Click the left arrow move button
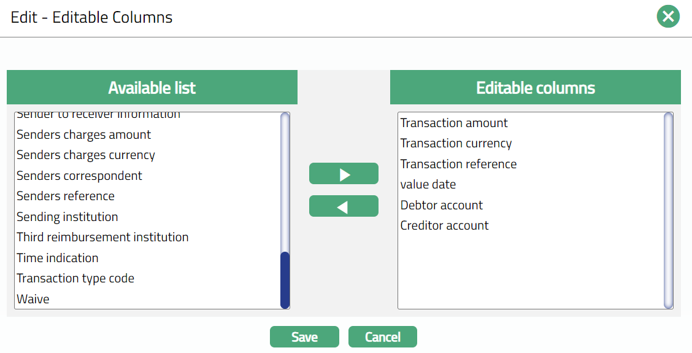The height and width of the screenshot is (353, 692). coord(344,206)
